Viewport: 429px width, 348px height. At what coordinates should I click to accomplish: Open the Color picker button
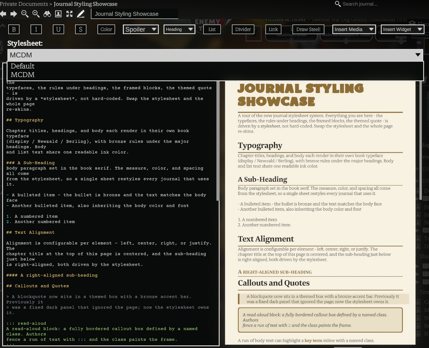pyautogui.click(x=106, y=29)
